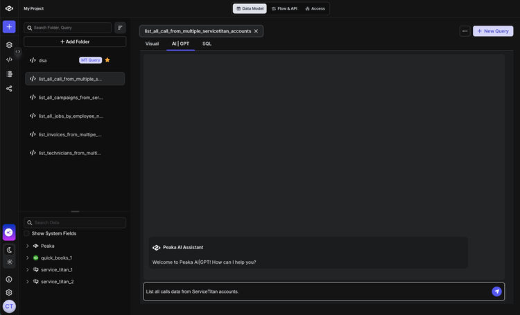Click the Peaka AI Assistant logo in chat

[x=156, y=248]
